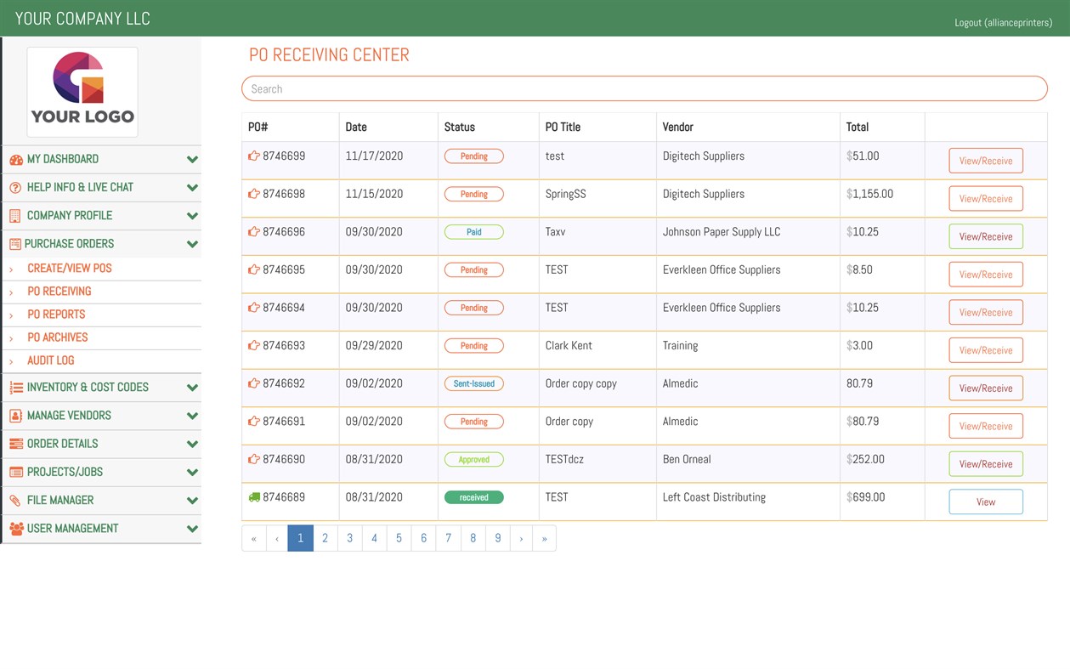Screen dimensions: 1070x669
Task: Click the thumbs-up icon beside PO 8746699
Action: (253, 156)
